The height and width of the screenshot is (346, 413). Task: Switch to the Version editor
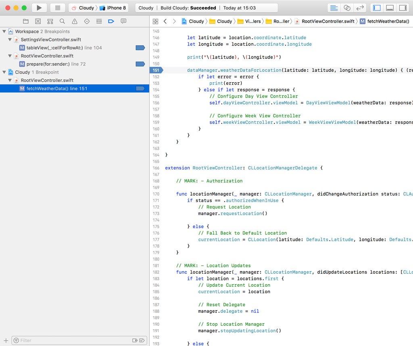pyautogui.click(x=360, y=8)
